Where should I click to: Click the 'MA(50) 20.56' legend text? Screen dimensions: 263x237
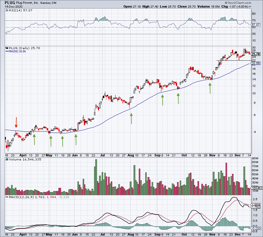pyautogui.click(x=17, y=51)
